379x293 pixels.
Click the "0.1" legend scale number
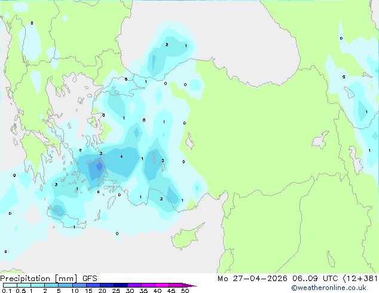click(7, 291)
